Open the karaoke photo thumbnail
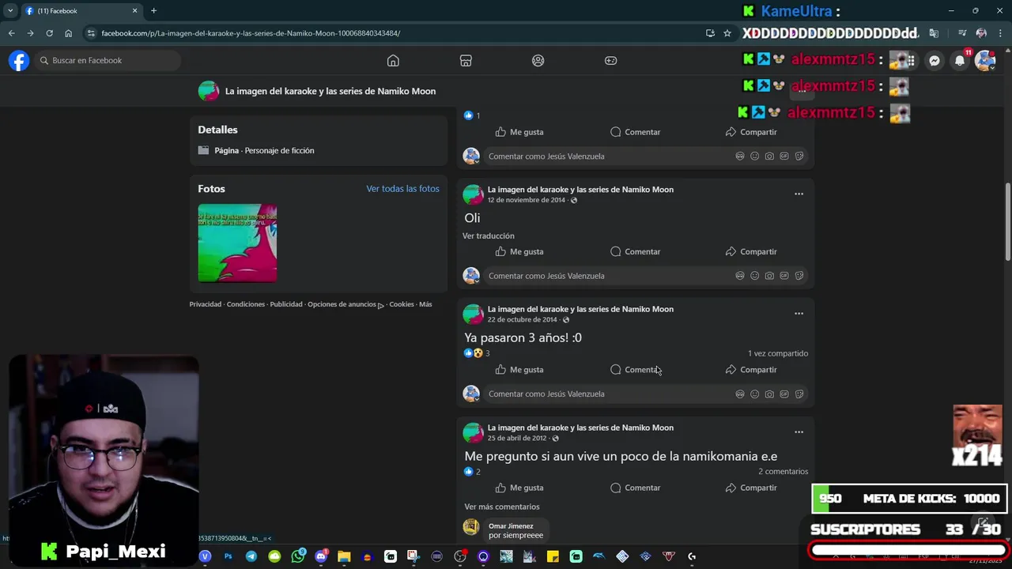1012x569 pixels. (x=237, y=243)
